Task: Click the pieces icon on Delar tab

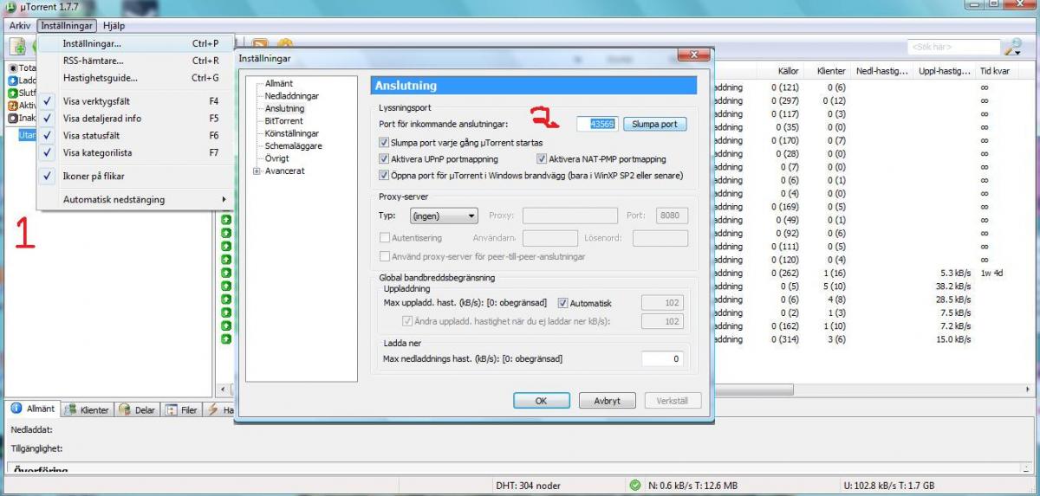Action: tap(125, 409)
